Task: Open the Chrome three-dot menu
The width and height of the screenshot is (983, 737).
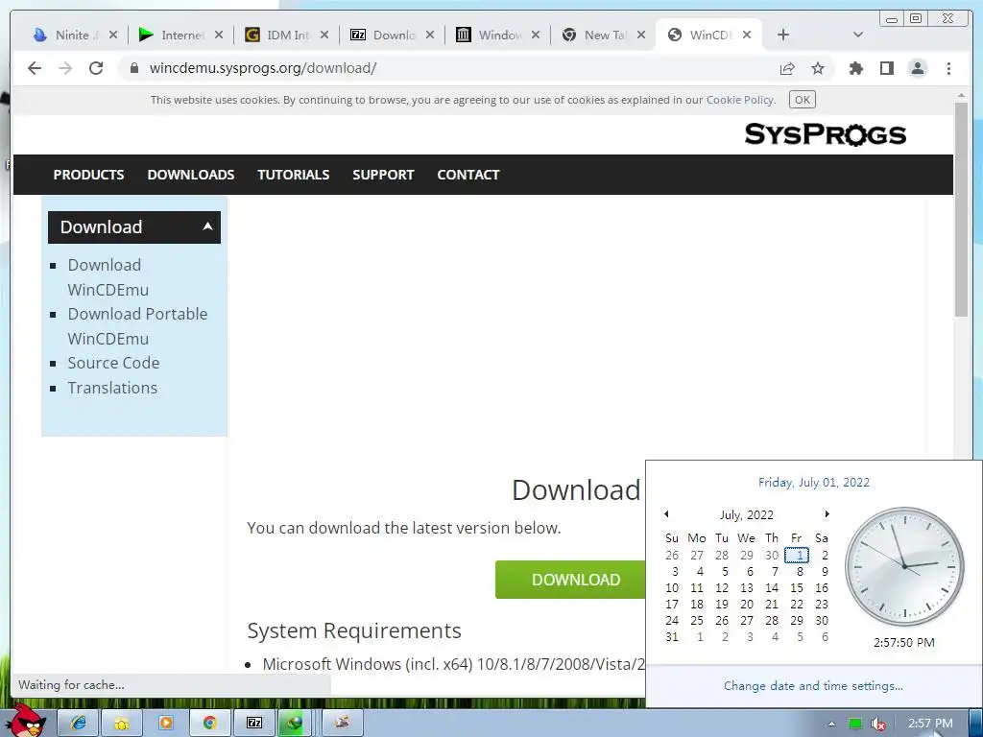Action: coord(949,68)
